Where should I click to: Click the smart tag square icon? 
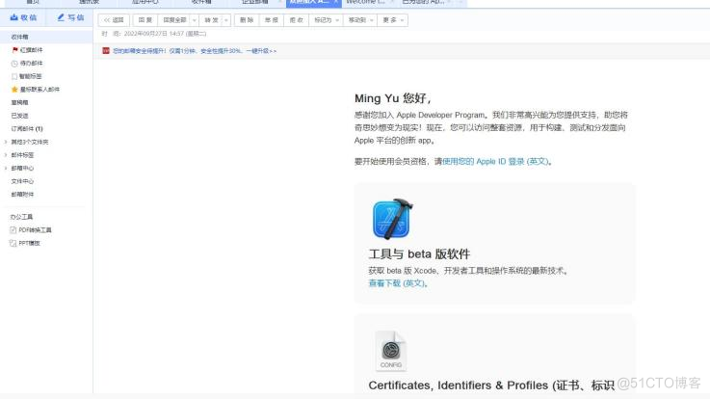tap(14, 76)
